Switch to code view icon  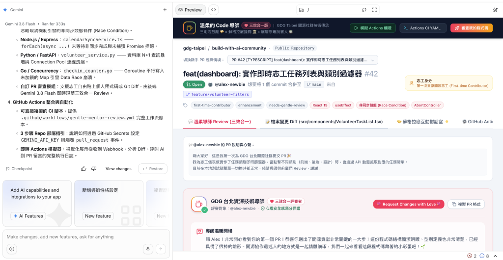[x=213, y=10]
